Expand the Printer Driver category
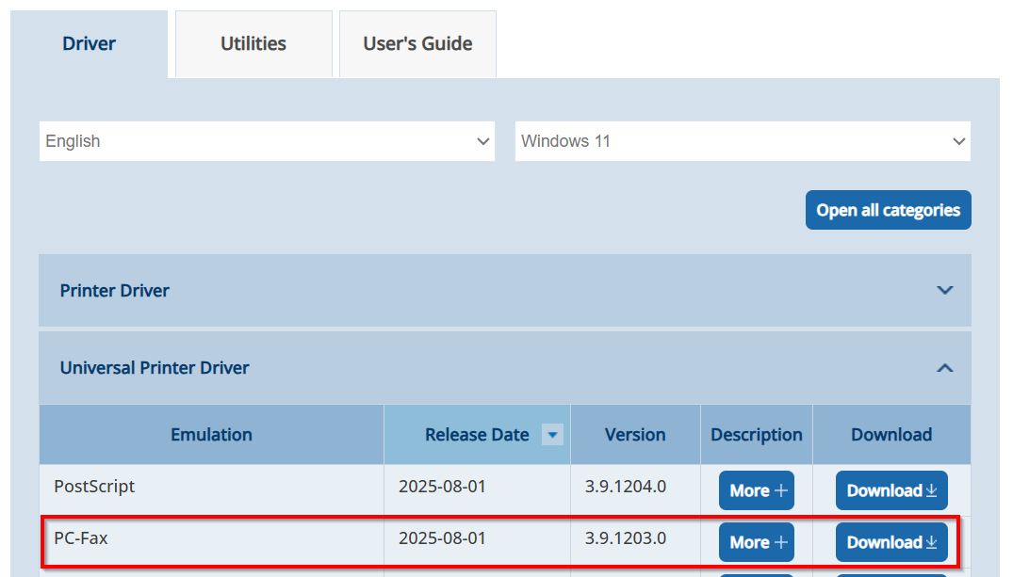 coord(944,290)
